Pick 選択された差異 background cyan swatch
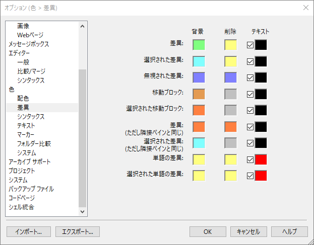The height and width of the screenshot is (245, 314). pos(199,61)
